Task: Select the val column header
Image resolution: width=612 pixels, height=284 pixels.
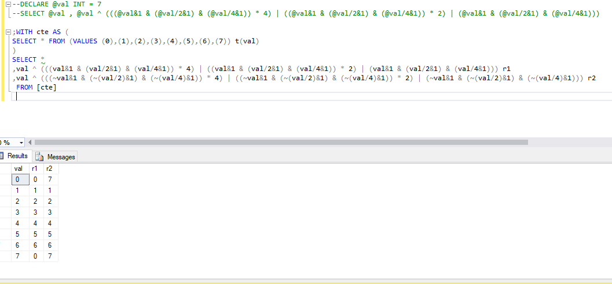Action: [19, 168]
